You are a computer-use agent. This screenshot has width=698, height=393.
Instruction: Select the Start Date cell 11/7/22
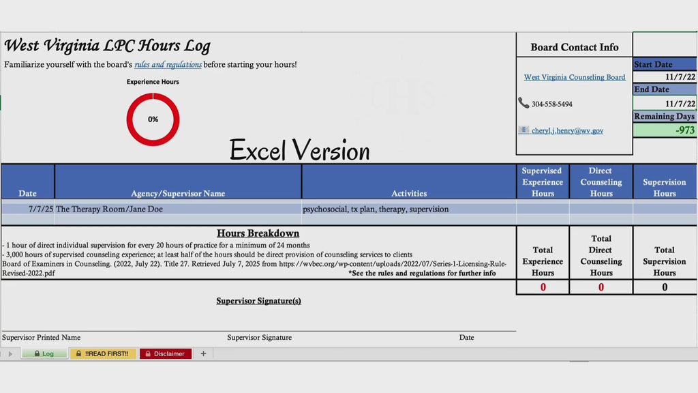pyautogui.click(x=665, y=76)
